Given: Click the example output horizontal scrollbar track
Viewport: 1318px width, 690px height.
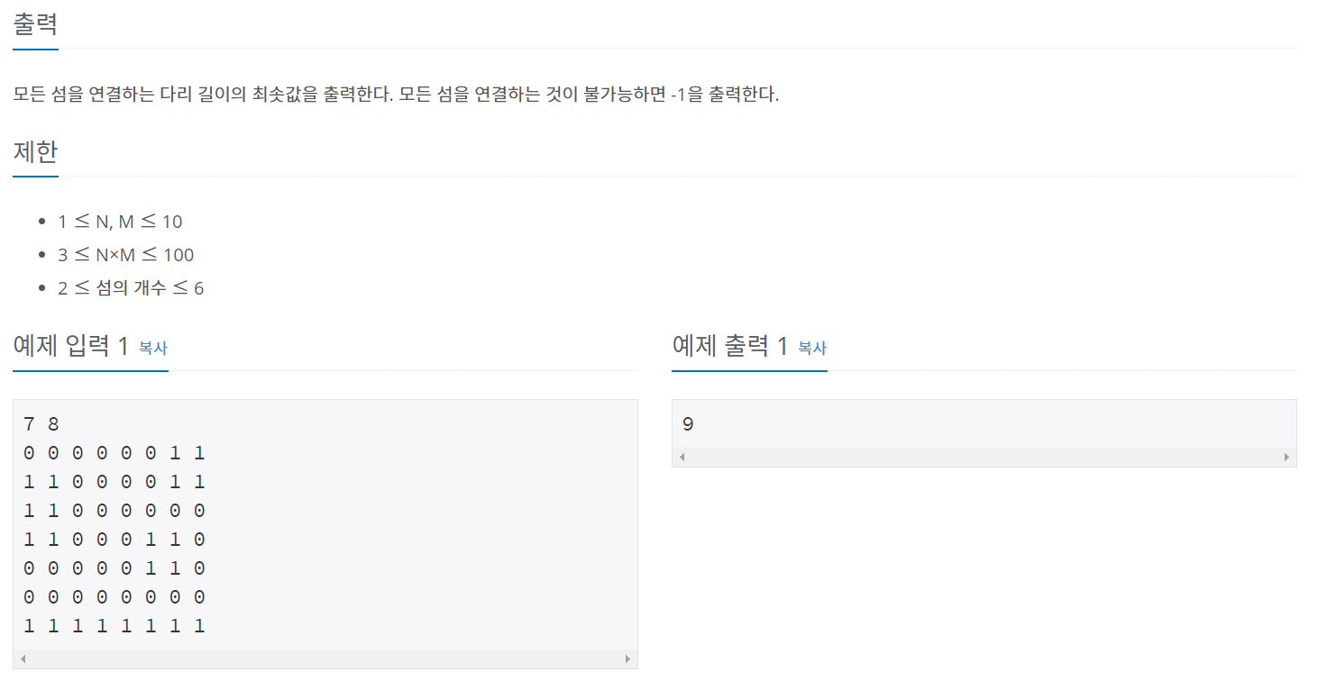Looking at the screenshot, I should point(984,458).
